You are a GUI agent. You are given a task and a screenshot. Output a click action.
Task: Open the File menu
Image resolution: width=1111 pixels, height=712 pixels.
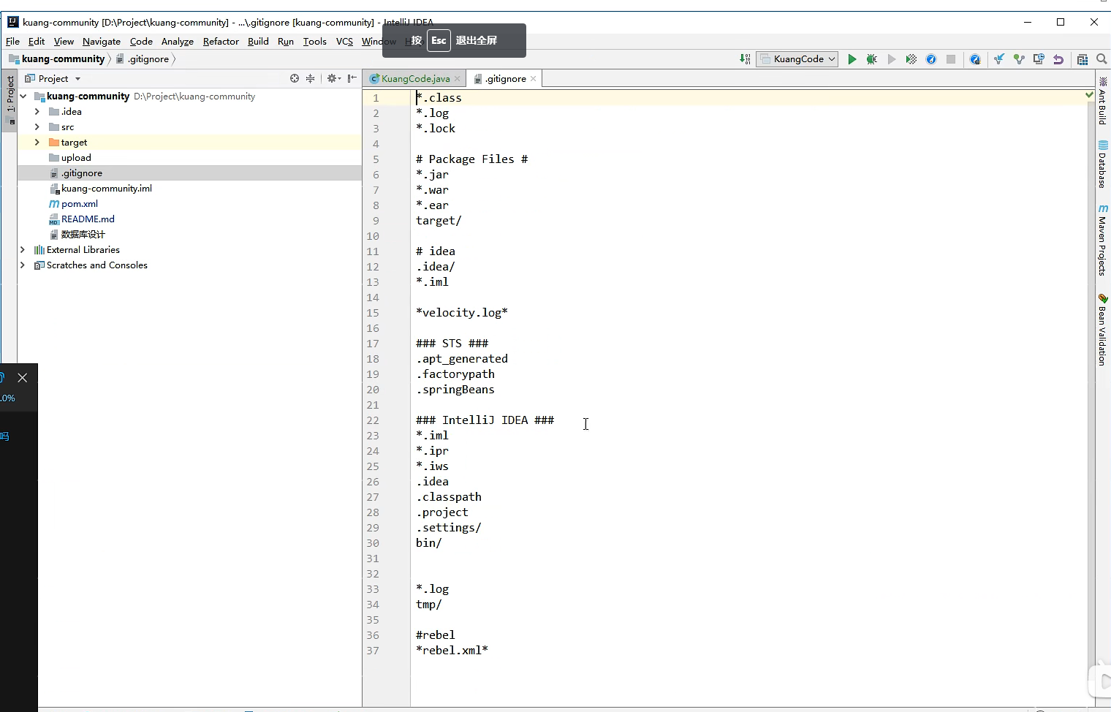(x=12, y=42)
